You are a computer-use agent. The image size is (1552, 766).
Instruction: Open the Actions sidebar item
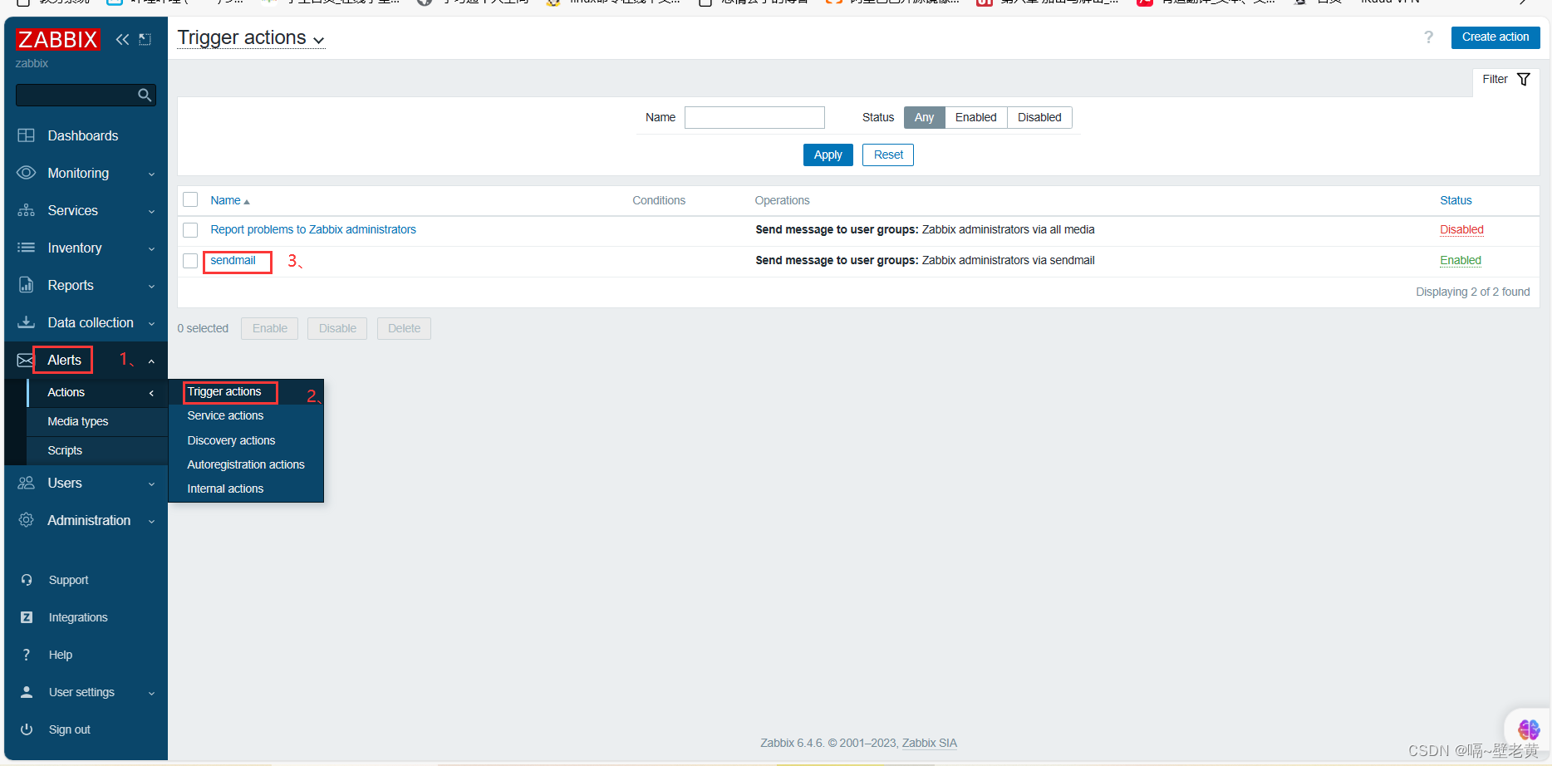point(97,392)
